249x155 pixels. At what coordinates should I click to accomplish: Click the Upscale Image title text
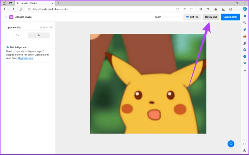point(23,17)
